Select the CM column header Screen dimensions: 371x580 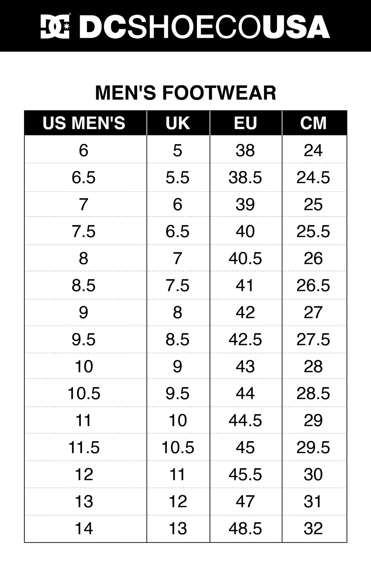314,123
